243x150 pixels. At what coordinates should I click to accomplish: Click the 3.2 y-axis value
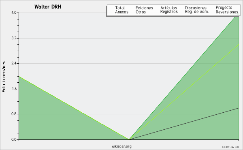point(14,38)
